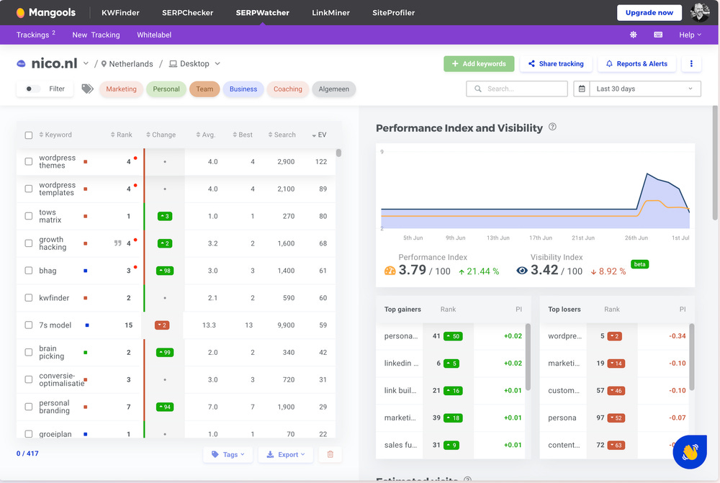Open the Trackings tab
The height and width of the screenshot is (483, 720).
pyautogui.click(x=36, y=35)
